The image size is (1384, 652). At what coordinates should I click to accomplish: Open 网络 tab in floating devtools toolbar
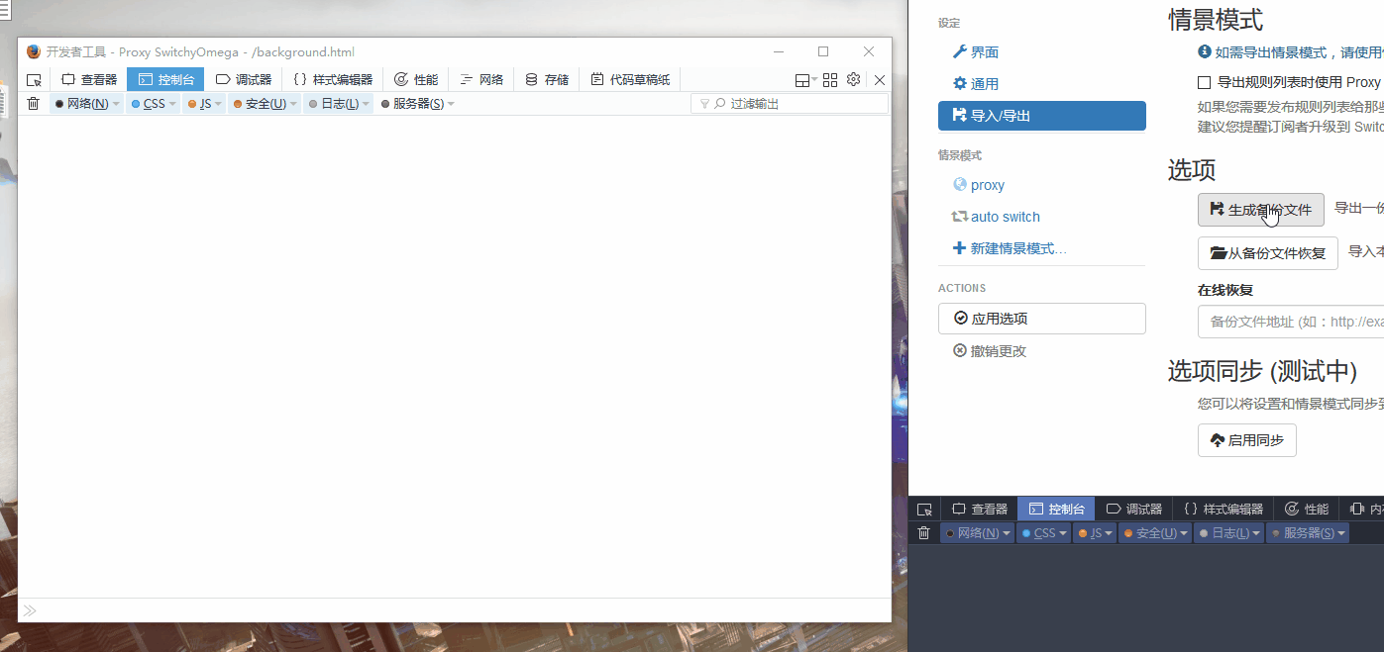point(482,80)
